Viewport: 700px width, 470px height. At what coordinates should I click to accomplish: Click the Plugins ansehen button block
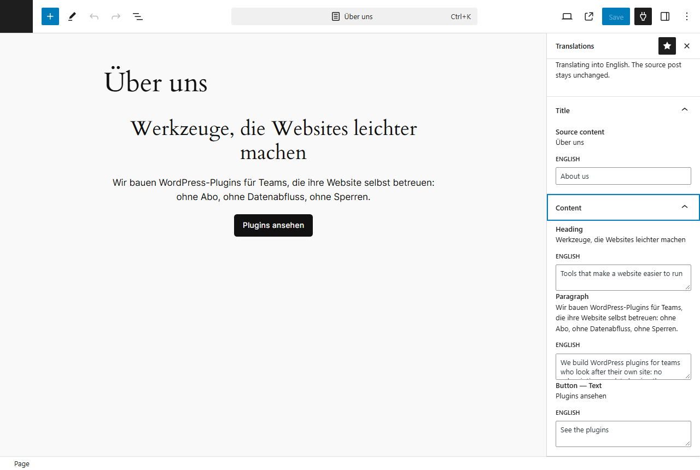[x=273, y=225]
